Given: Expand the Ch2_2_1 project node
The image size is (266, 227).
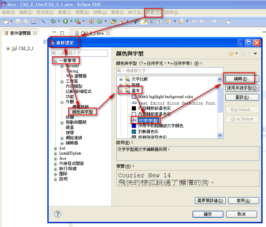Looking at the screenshot, I should coord(8,48).
